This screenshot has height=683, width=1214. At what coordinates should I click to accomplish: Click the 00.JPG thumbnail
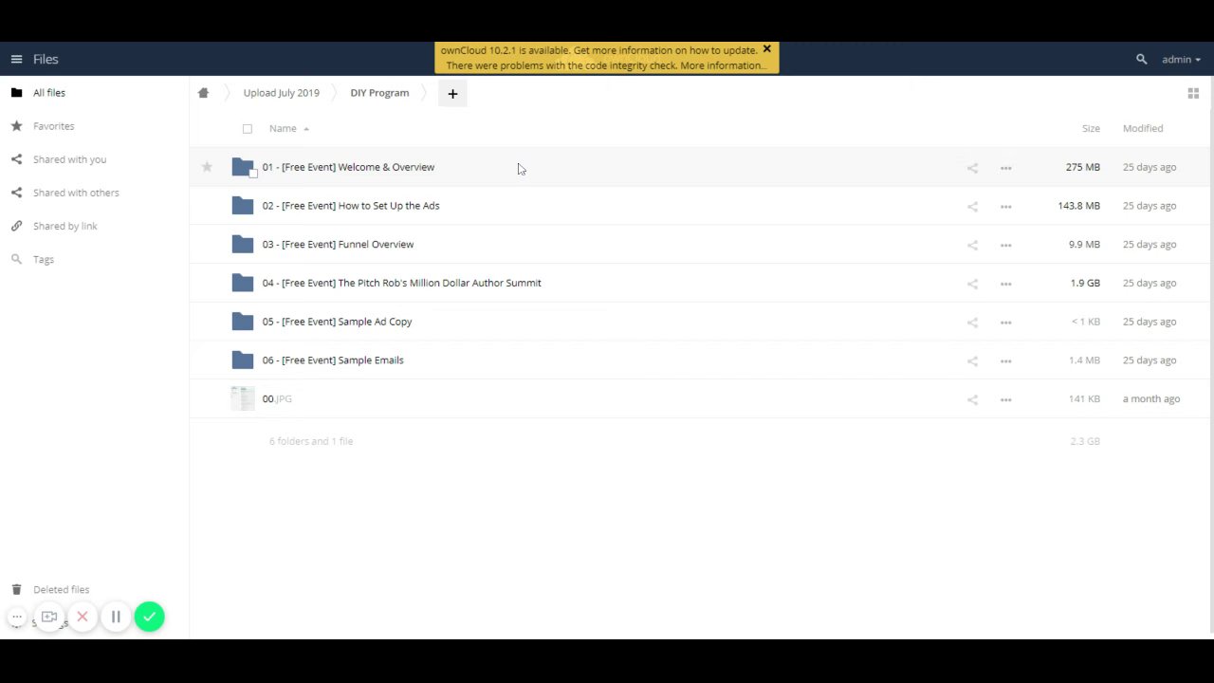(243, 398)
